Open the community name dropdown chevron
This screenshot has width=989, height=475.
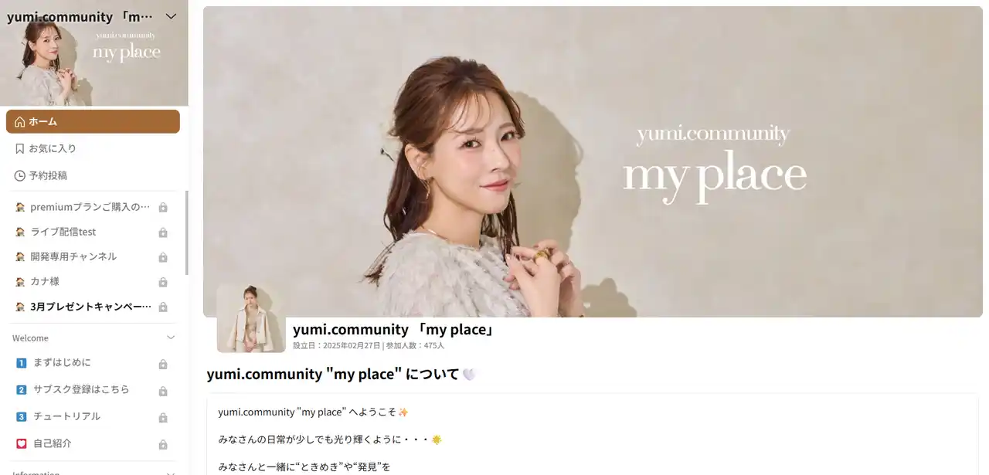[x=172, y=16]
